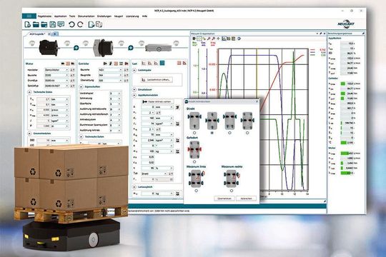Click the Übernehmen button in dialog
Screen dimensions: 386x257
tap(224, 198)
